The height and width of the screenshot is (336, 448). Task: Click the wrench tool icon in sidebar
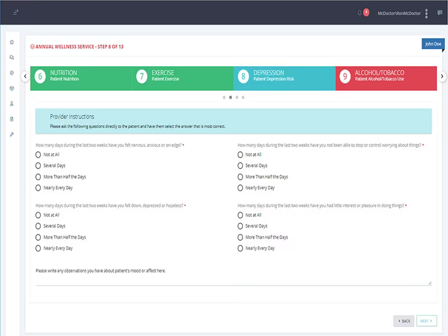click(12, 134)
